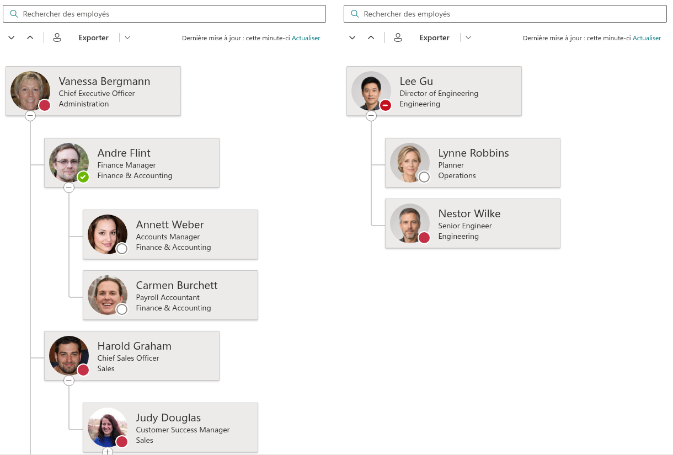Open Vanessa Bergmann's profile photo
Image resolution: width=673 pixels, height=455 pixels.
tap(30, 91)
